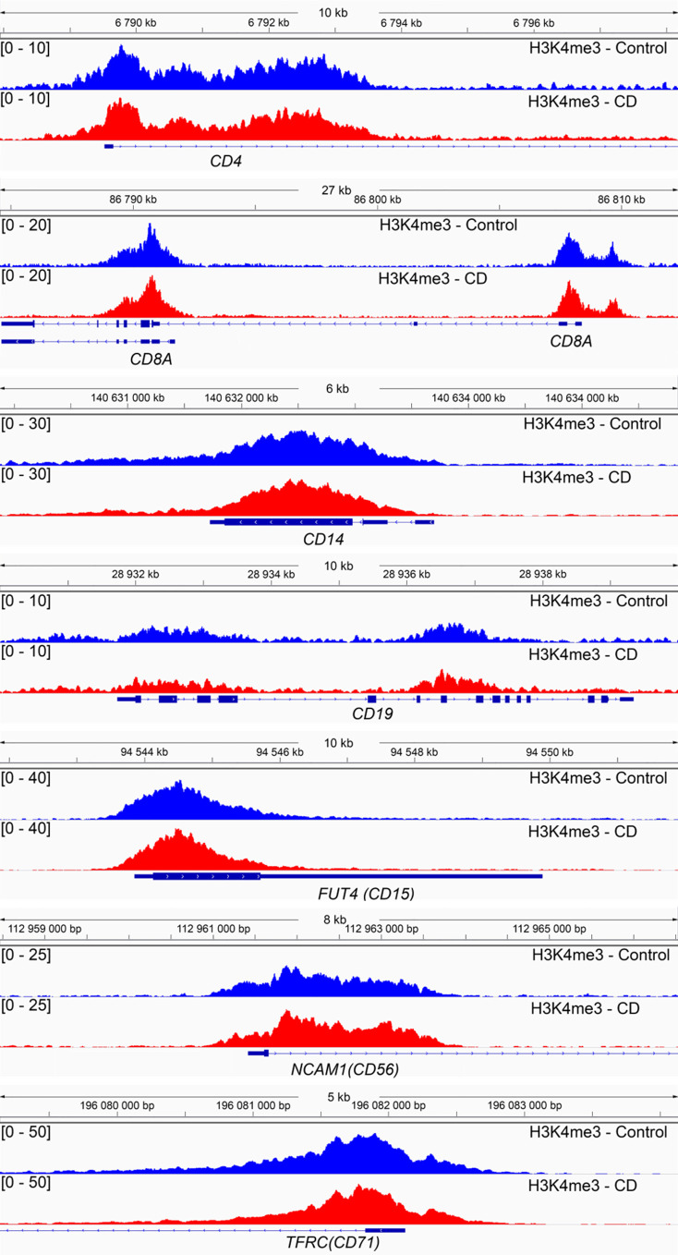This screenshot has height=1255, width=678.
Task: Click the [0 - 25] range on the red CD track
Action: click(x=26, y=1005)
